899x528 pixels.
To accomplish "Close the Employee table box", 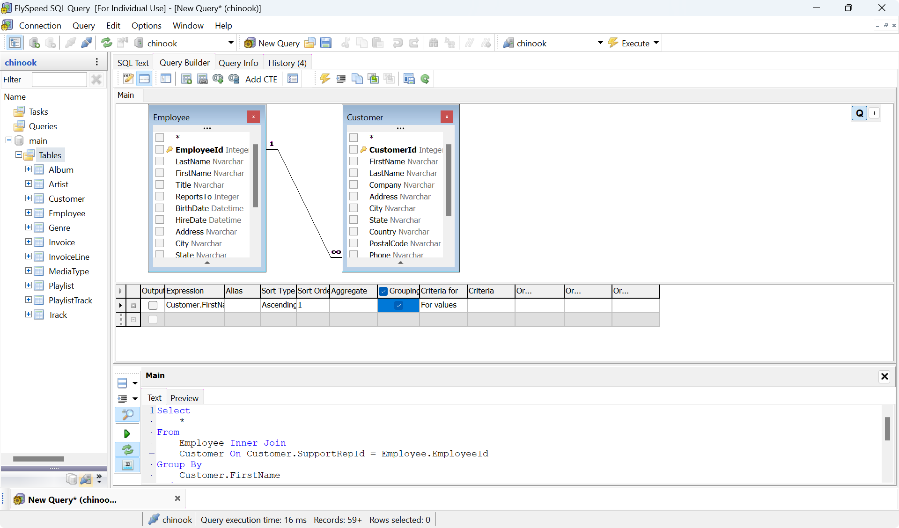I will click(253, 117).
